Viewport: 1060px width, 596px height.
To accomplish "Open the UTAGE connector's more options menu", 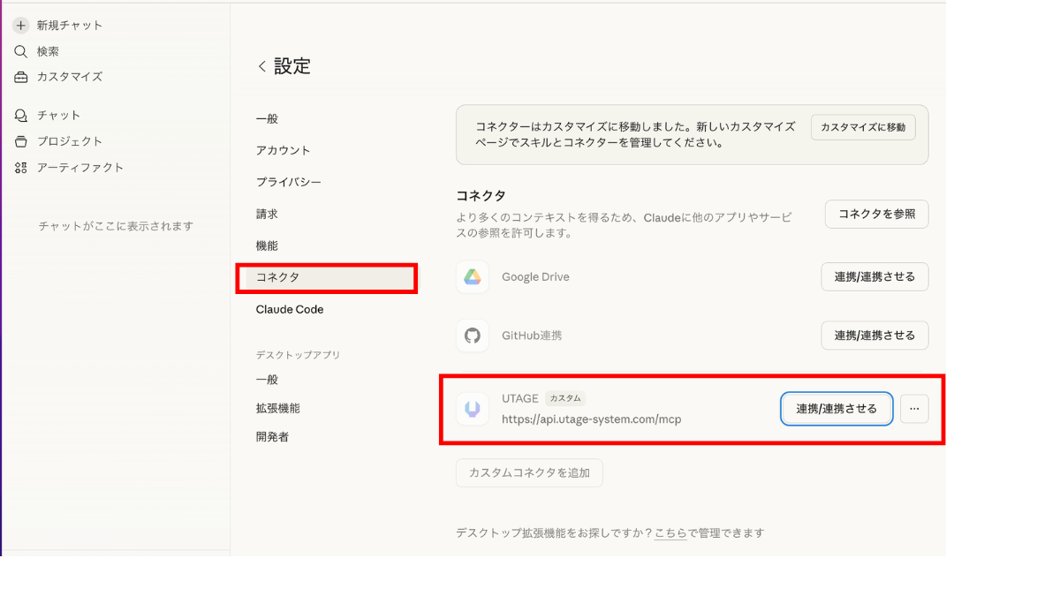I will (914, 409).
